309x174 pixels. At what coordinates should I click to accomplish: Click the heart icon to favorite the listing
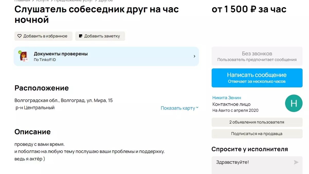pyautogui.click(x=19, y=36)
